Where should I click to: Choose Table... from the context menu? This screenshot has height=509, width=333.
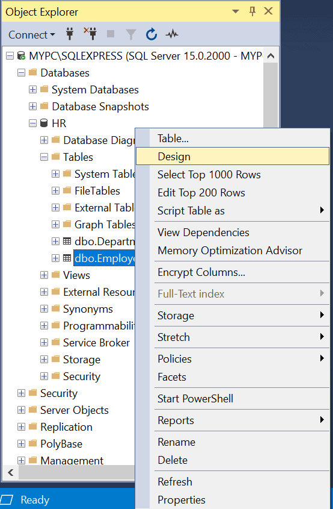tap(232, 139)
